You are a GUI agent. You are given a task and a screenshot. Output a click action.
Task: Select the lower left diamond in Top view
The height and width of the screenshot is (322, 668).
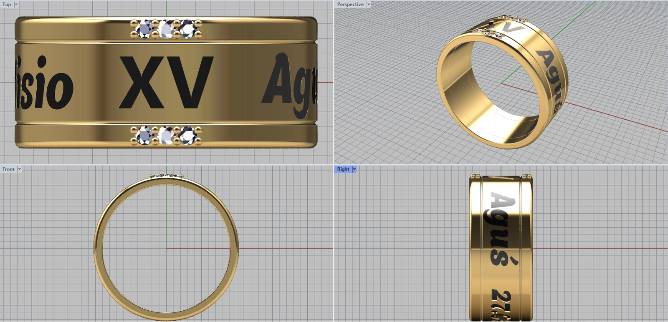(144, 136)
